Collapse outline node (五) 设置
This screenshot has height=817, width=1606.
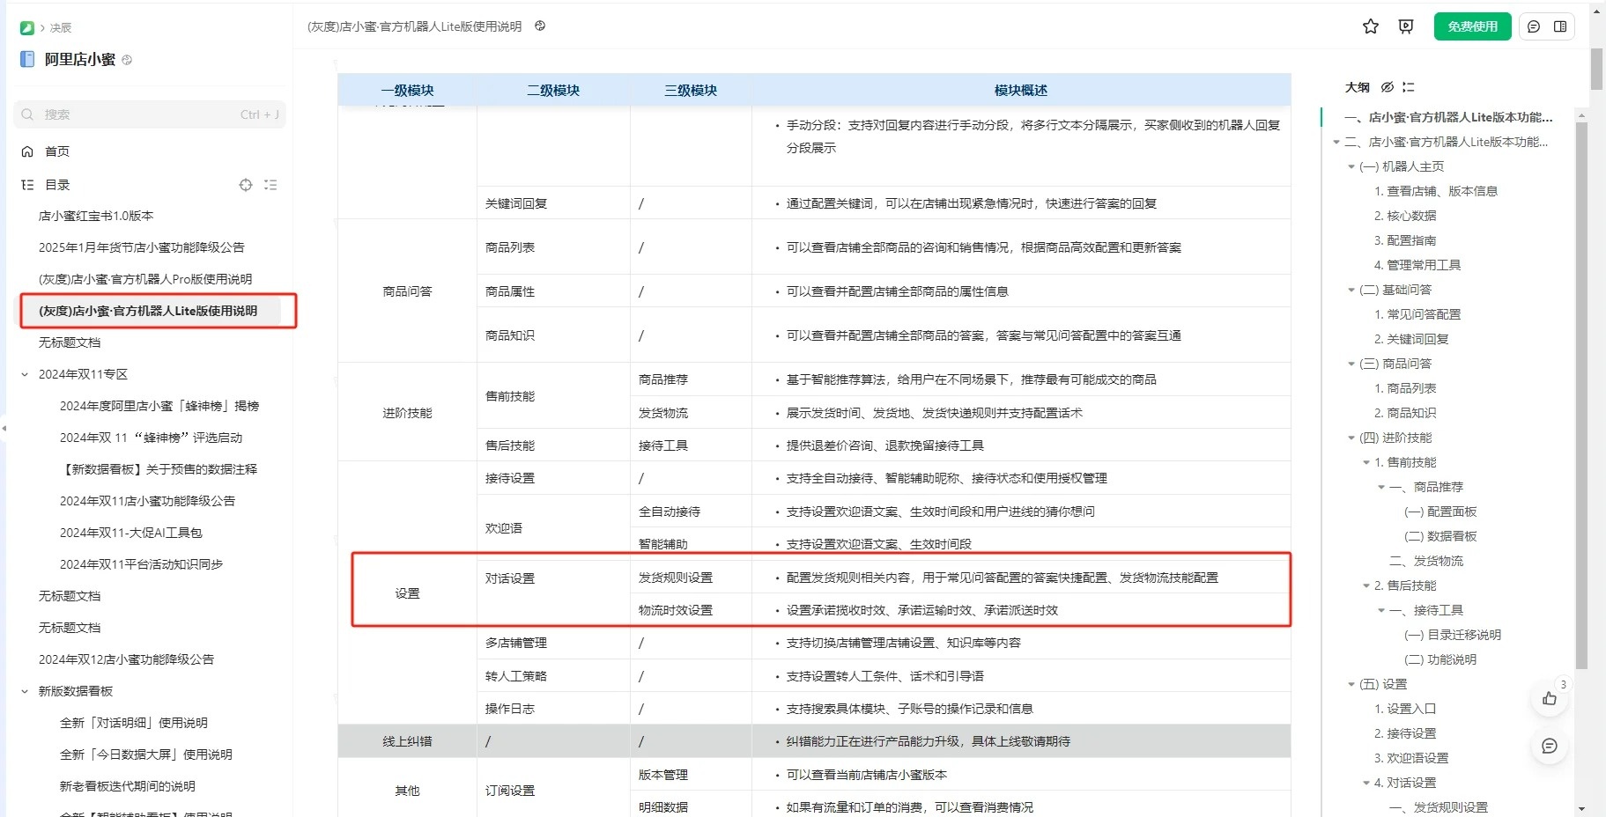1351,684
